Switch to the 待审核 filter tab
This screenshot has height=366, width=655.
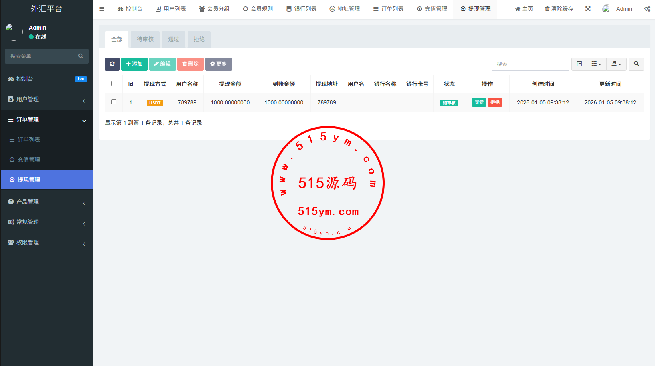145,39
